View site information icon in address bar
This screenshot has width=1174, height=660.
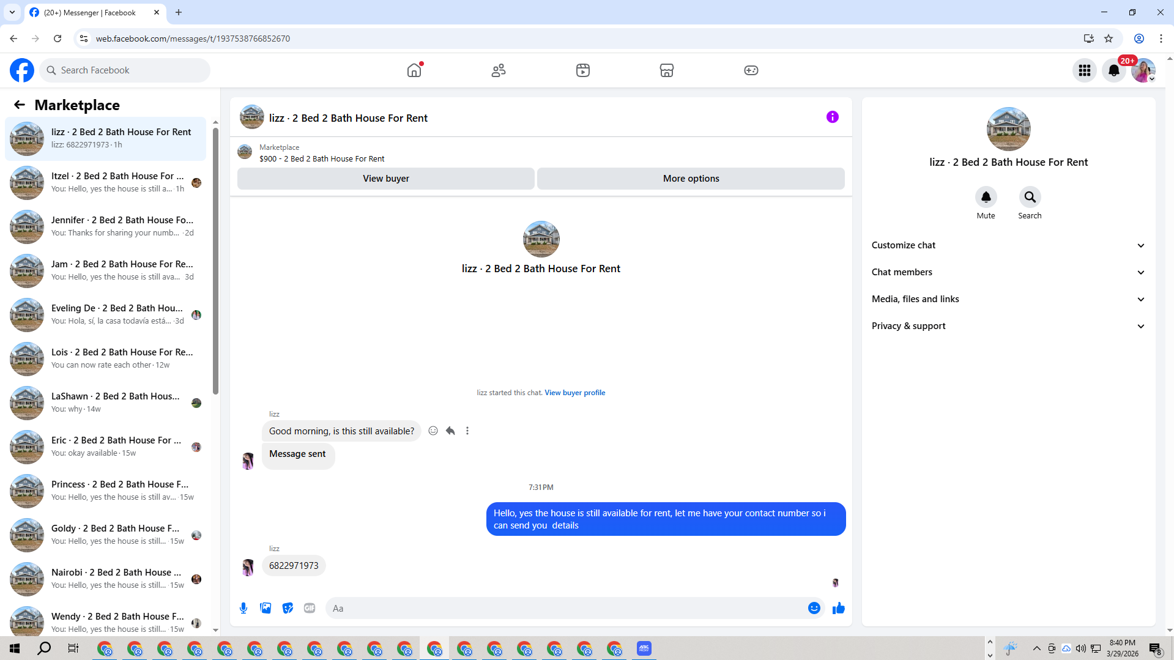[x=84, y=39]
